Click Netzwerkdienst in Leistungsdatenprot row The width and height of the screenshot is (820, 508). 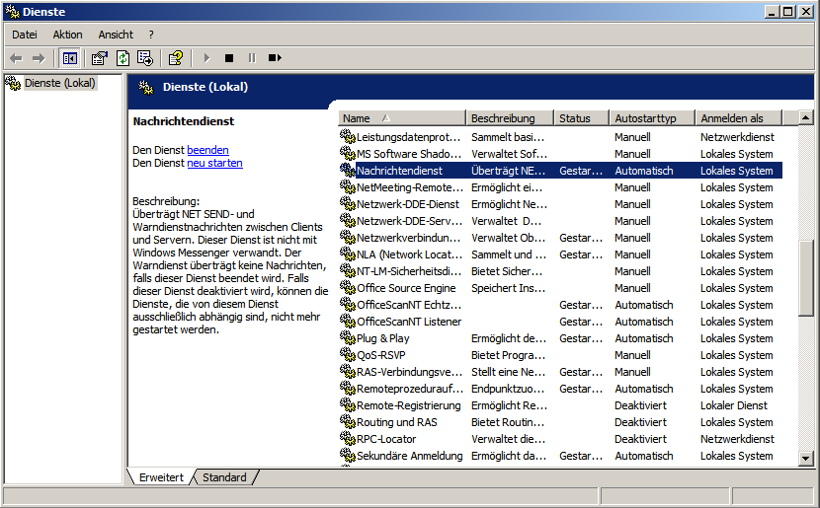click(737, 137)
